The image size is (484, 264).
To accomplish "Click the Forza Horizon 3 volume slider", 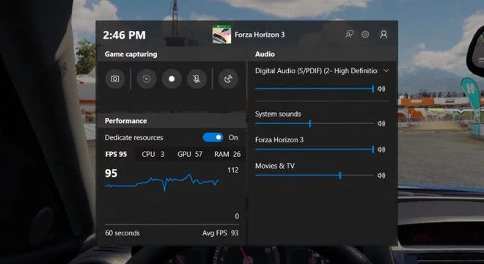I will 315,150.
